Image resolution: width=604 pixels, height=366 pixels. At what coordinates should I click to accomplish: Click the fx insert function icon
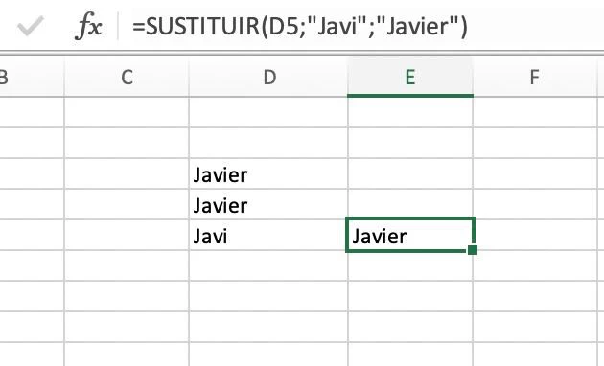(x=88, y=26)
